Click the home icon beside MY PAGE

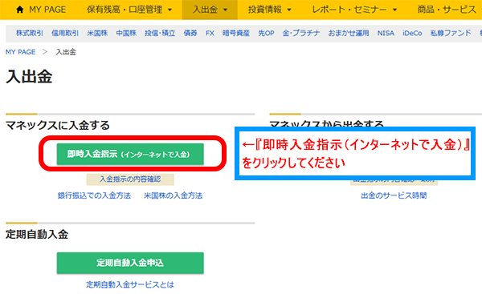click(x=19, y=10)
